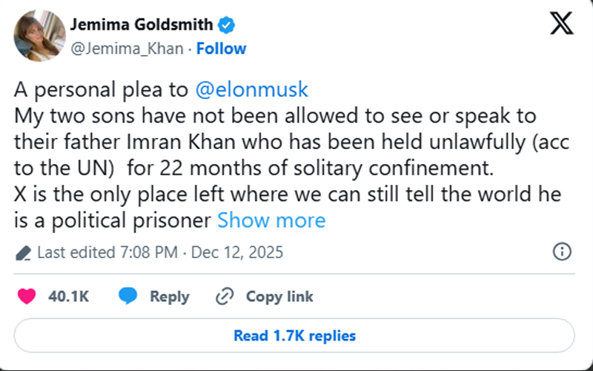The width and height of the screenshot is (593, 371).
Task: Open the info circle icon
Action: tap(563, 252)
